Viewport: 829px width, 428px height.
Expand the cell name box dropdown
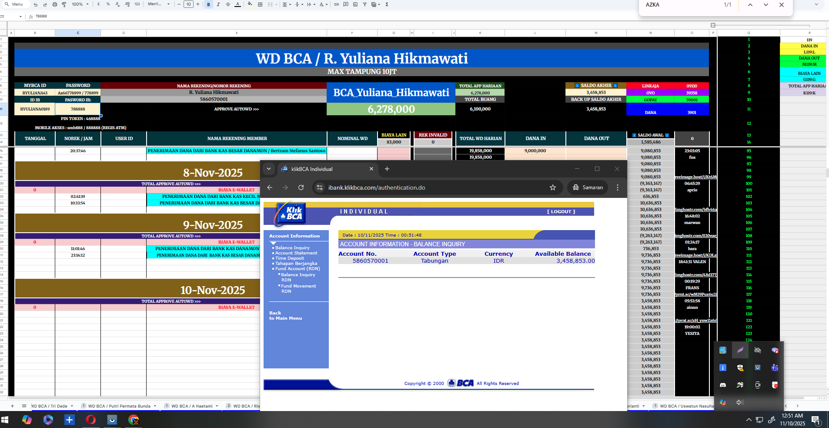tap(20, 17)
